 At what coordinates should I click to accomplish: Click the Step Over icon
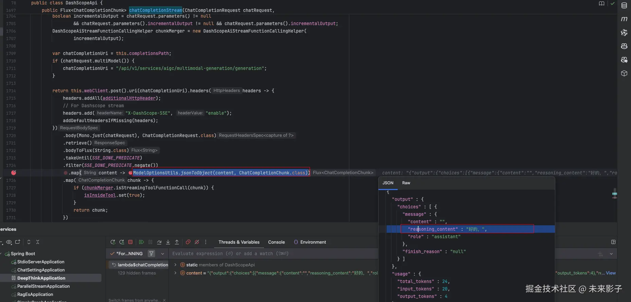click(x=159, y=242)
